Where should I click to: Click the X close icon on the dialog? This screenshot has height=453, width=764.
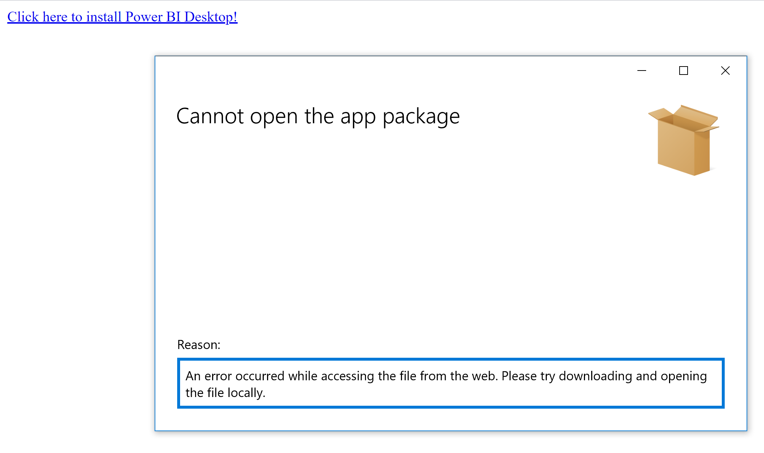(x=725, y=71)
